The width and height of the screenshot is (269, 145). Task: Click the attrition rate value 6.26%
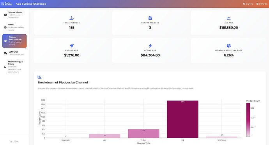coord(229,55)
